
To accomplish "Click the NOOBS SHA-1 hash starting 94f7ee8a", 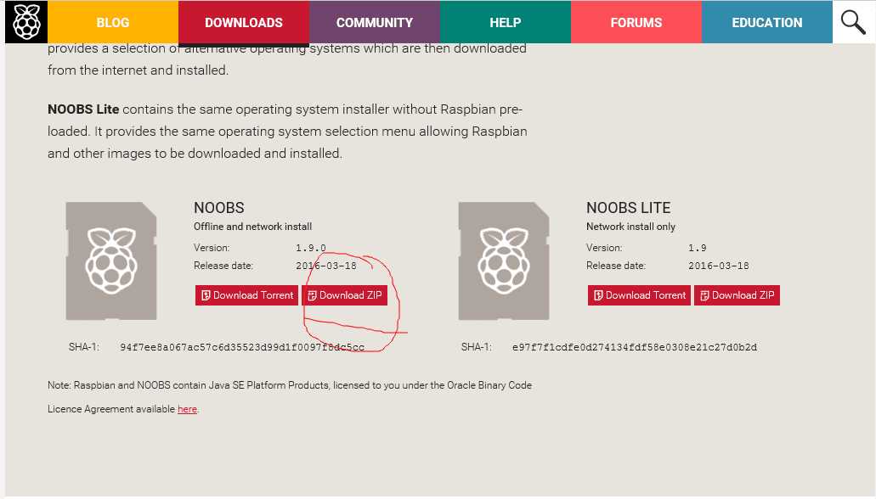I will pyautogui.click(x=242, y=347).
